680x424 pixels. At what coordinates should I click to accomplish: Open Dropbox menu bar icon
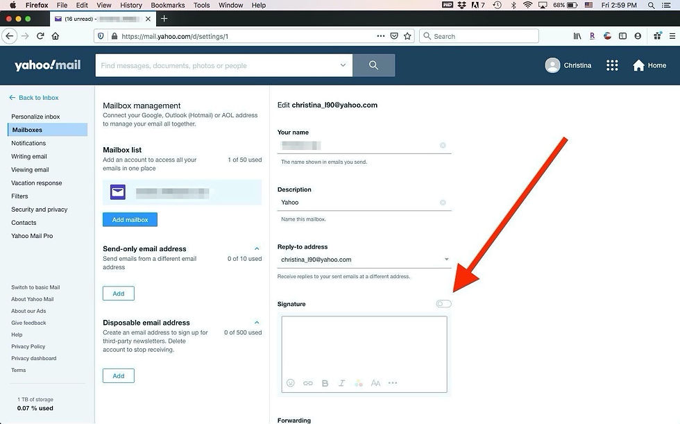(x=462, y=5)
